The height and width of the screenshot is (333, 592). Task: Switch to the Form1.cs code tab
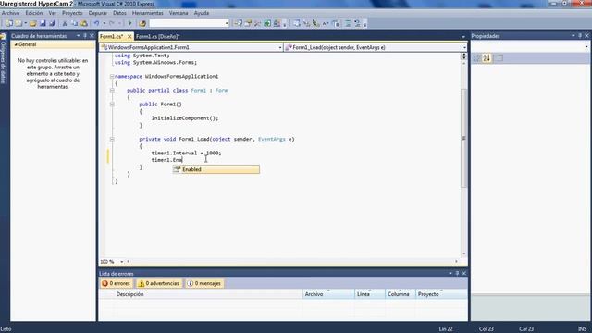tap(112, 37)
